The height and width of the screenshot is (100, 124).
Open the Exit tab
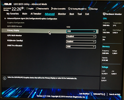(87, 14)
